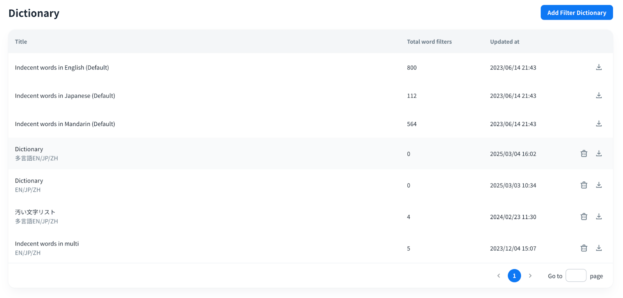This screenshot has width=623, height=298.
Task: Download the Indecent words in Mandarin dictionary
Action: (x=599, y=124)
